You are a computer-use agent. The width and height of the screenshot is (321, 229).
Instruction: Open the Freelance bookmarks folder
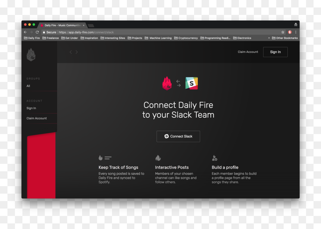click(x=50, y=38)
